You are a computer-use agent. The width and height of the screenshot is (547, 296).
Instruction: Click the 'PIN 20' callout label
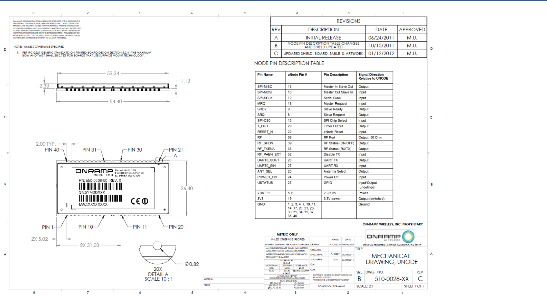coord(176,227)
